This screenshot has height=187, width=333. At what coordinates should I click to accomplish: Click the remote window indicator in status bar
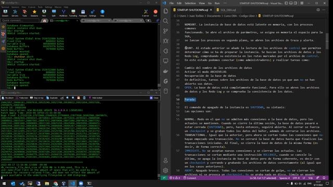(x=164, y=178)
